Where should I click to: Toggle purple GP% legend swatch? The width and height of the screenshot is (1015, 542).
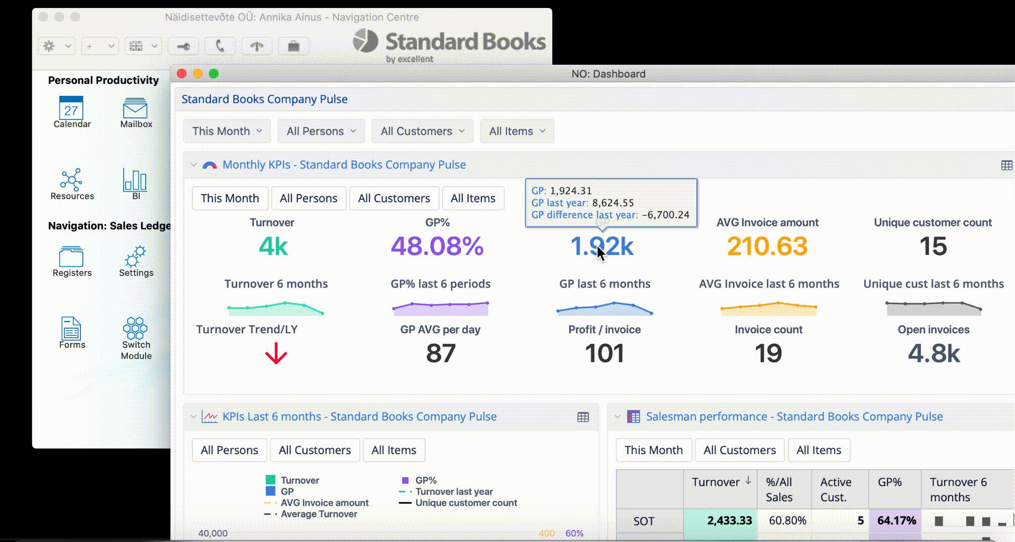[x=405, y=480]
